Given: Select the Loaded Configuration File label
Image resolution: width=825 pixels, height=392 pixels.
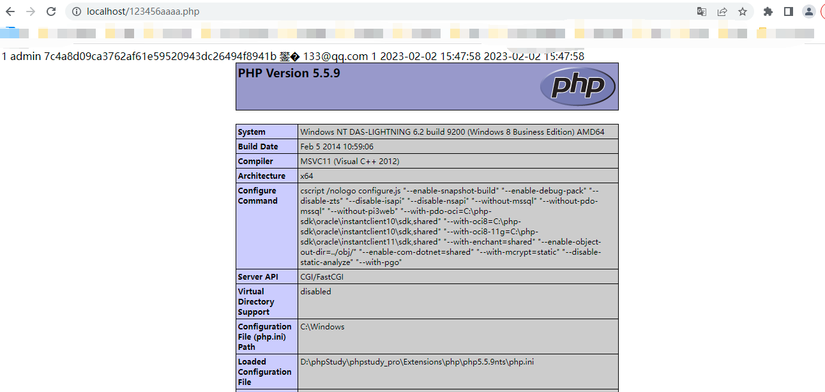Looking at the screenshot, I should [x=265, y=372].
